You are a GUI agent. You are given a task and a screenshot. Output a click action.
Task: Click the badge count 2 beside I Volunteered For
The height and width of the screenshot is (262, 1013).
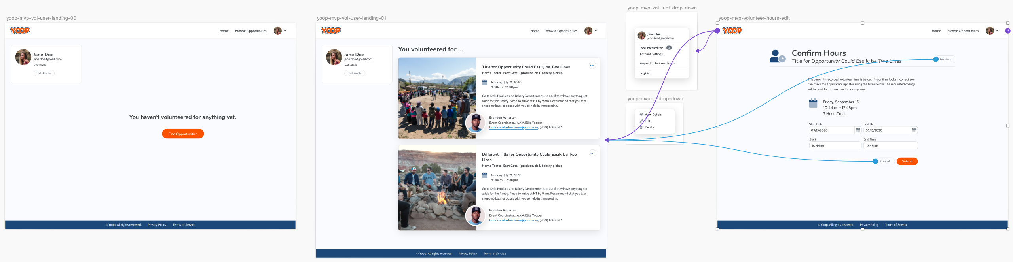[669, 48]
